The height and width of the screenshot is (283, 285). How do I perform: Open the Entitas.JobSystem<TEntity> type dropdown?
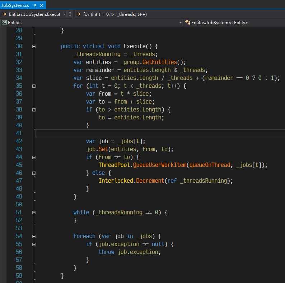tap(220, 23)
